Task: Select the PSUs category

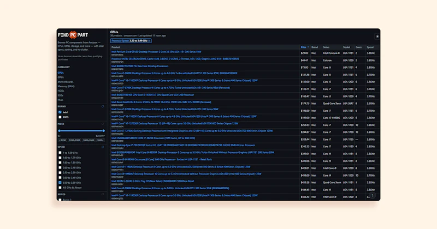Action: (61, 100)
